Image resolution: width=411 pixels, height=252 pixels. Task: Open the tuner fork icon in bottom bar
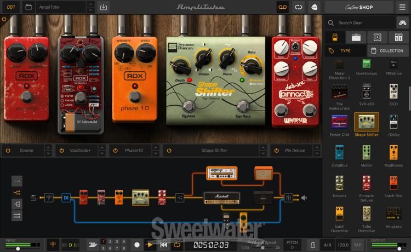(x=53, y=245)
